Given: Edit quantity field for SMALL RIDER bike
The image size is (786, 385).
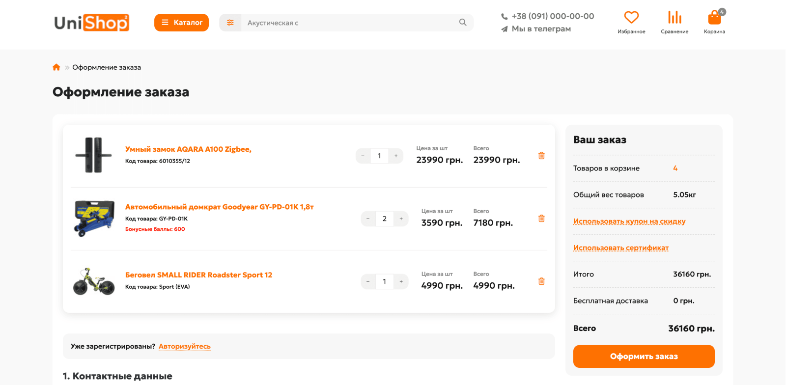Looking at the screenshot, I should (384, 281).
